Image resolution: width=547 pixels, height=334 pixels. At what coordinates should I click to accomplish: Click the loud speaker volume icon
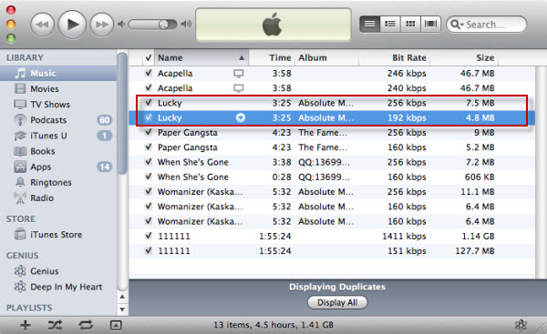tap(186, 24)
